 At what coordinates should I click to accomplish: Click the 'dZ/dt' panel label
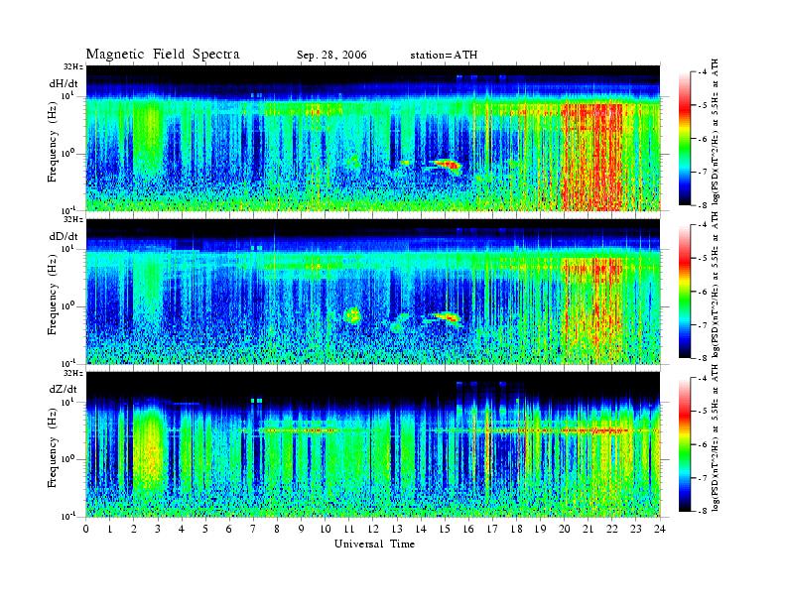64,389
